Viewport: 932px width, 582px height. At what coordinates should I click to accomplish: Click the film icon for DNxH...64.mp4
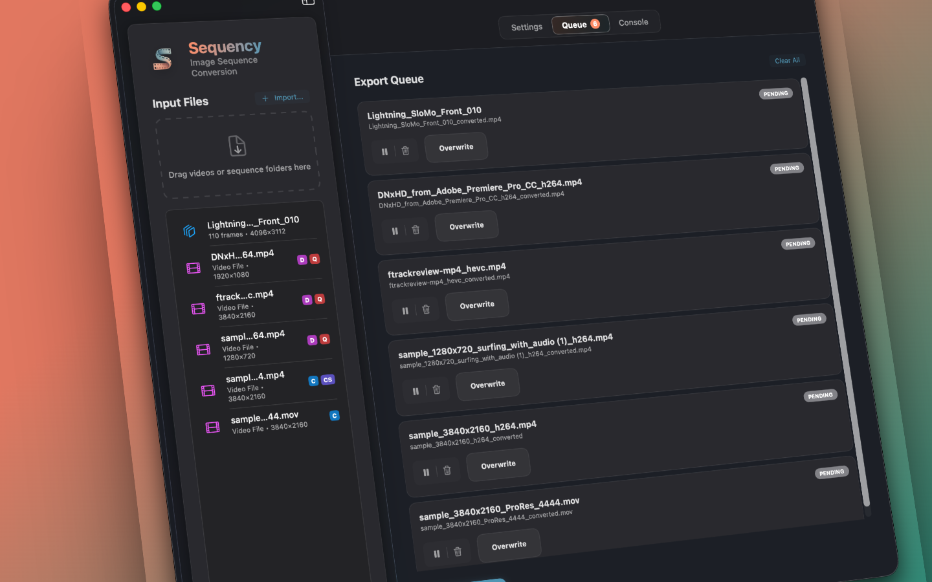point(194,268)
